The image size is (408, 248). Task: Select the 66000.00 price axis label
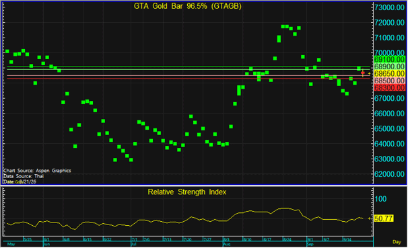tap(390, 114)
